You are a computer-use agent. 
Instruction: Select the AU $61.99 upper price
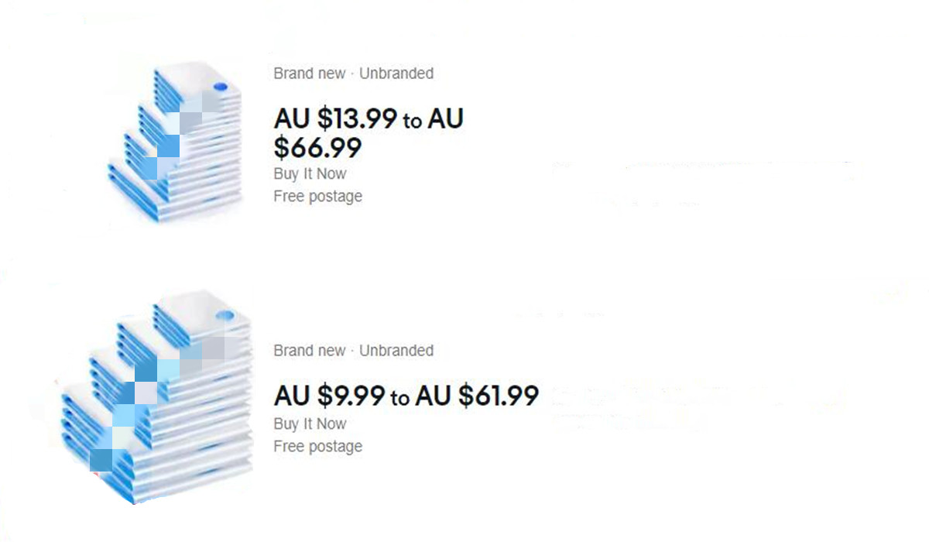(x=477, y=396)
